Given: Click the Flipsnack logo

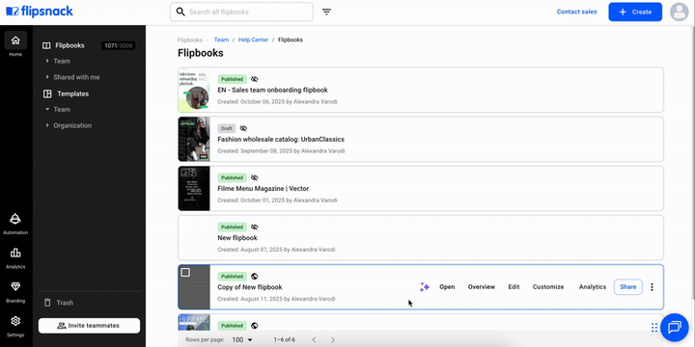Looking at the screenshot, I should (40, 12).
